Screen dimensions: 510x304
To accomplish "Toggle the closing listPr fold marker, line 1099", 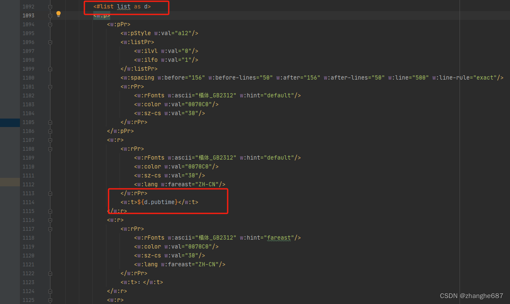I will click(x=50, y=69).
